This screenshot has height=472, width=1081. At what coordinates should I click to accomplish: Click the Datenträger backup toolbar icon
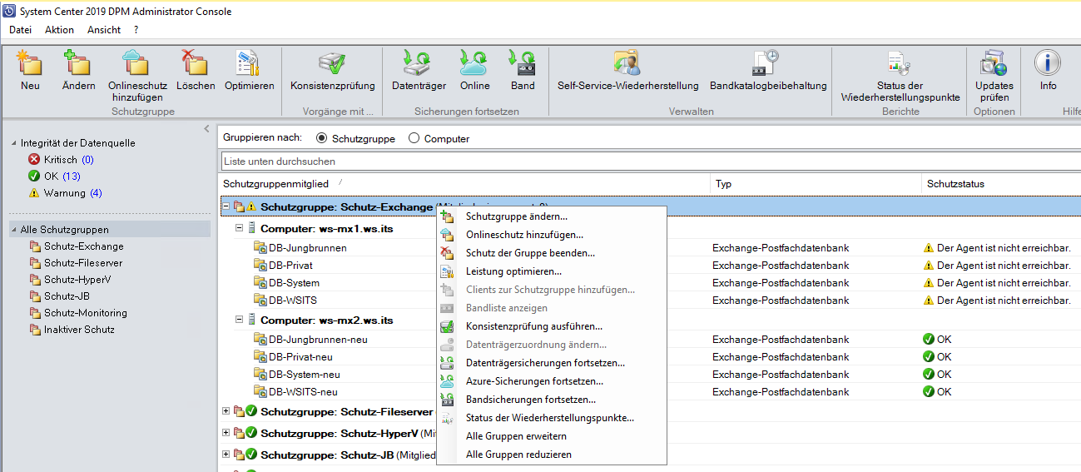419,63
